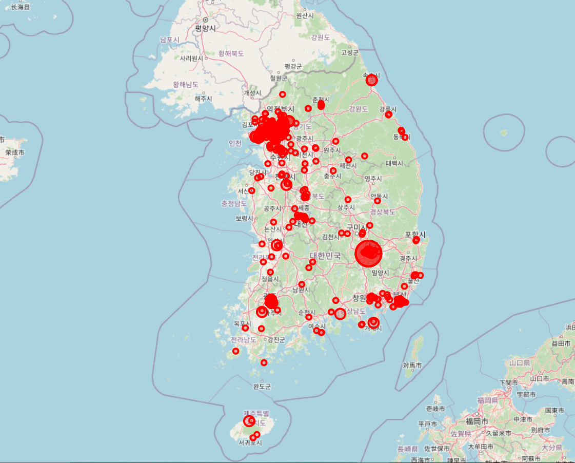The width and height of the screenshot is (575, 463).
Task: Click the 강진군 label
Action: click(276, 340)
